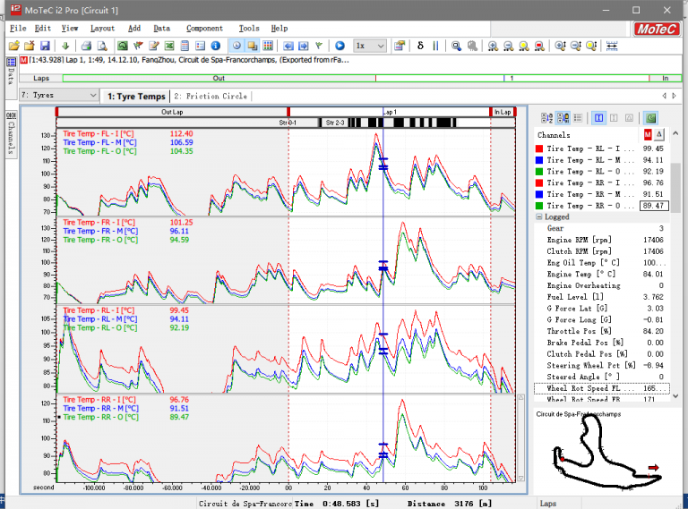This screenshot has height=509, width=688.
Task: Click the green down arrow icon
Action: (65, 46)
